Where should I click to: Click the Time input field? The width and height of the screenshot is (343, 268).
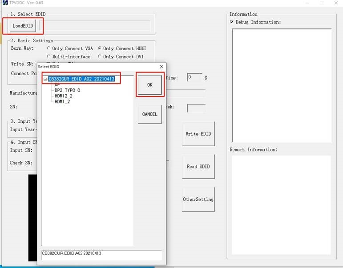[194, 77]
